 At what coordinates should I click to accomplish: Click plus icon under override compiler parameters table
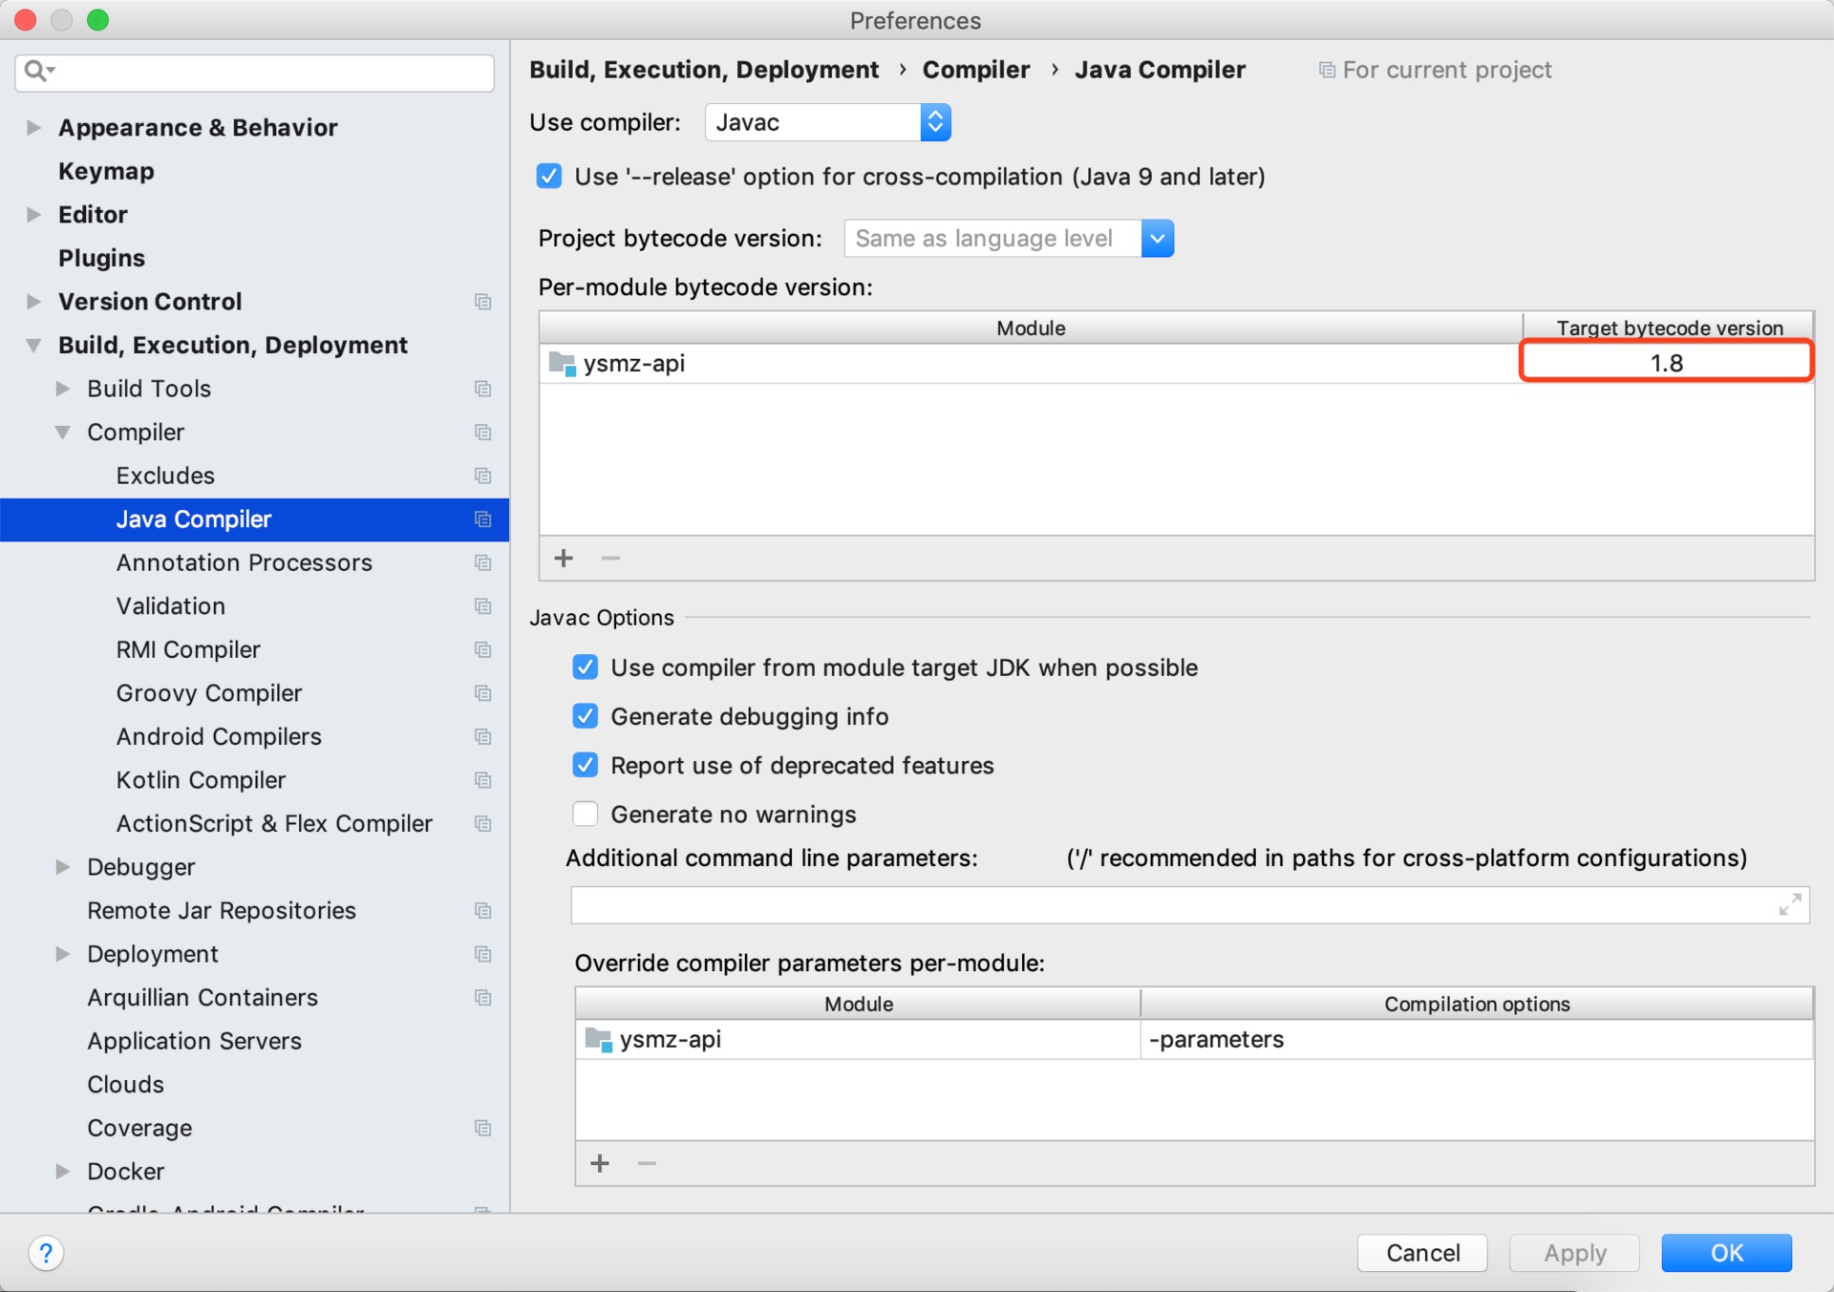(x=600, y=1162)
